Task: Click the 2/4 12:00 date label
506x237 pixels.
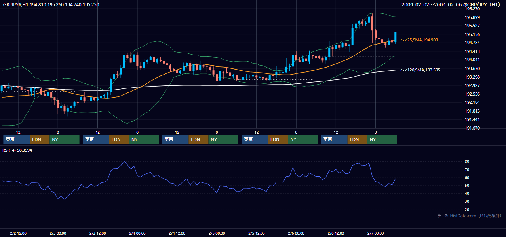Action: click(x=177, y=233)
